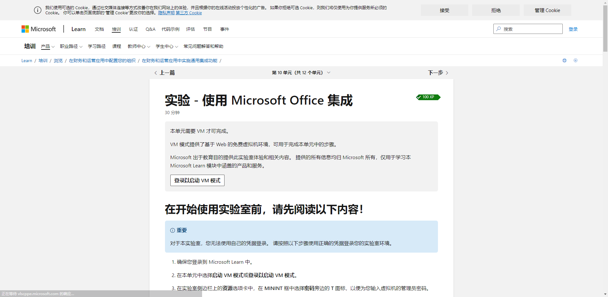
Task: Go to the Learn home link in header
Action: pyautogui.click(x=79, y=29)
